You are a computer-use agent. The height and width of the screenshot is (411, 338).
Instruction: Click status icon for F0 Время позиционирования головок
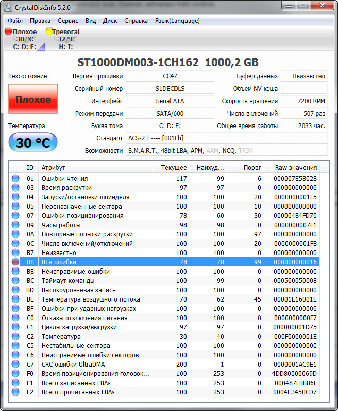coord(15,373)
